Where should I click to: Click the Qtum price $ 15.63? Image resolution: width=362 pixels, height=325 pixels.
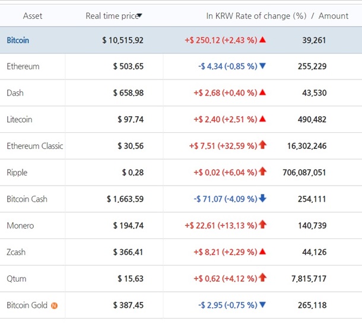click(x=131, y=279)
